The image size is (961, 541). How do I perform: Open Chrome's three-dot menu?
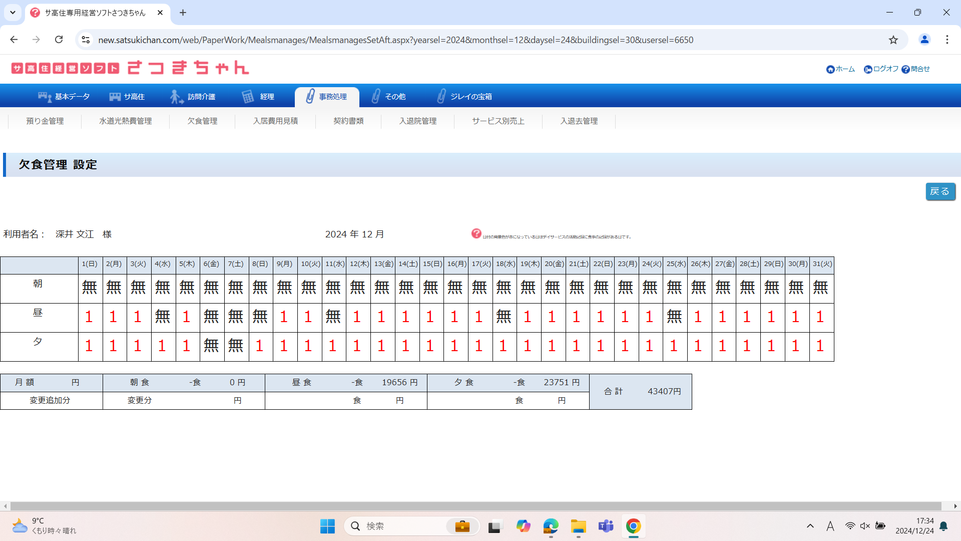(x=947, y=40)
